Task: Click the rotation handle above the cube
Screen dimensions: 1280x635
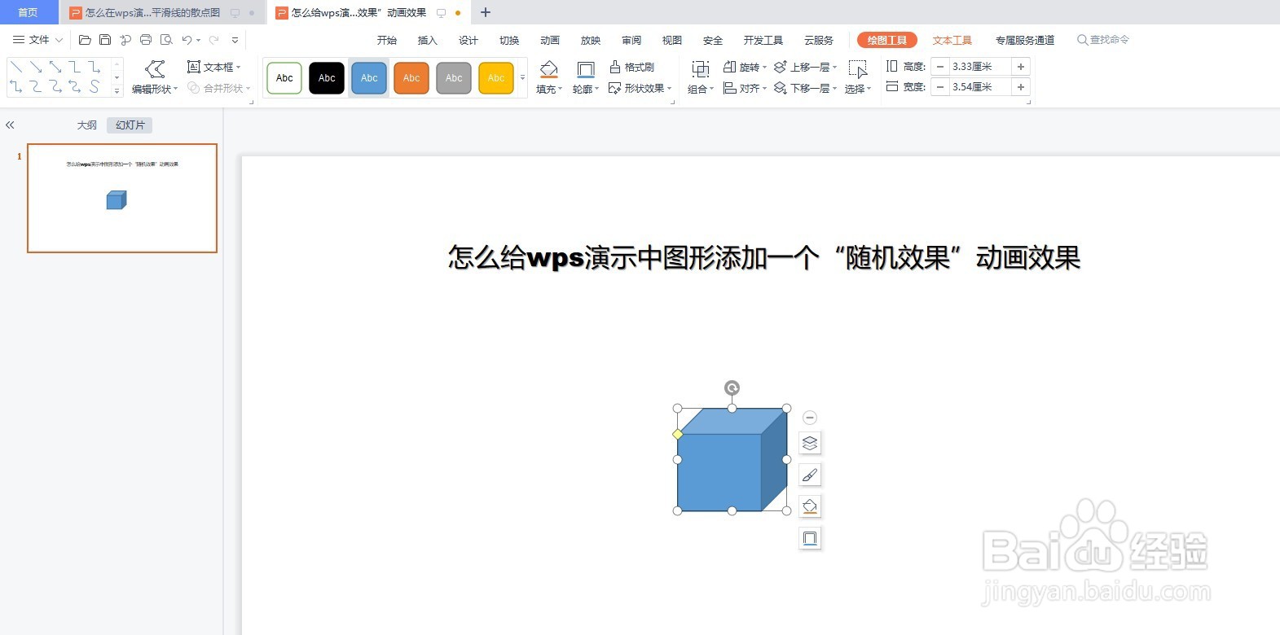Action: [x=732, y=388]
